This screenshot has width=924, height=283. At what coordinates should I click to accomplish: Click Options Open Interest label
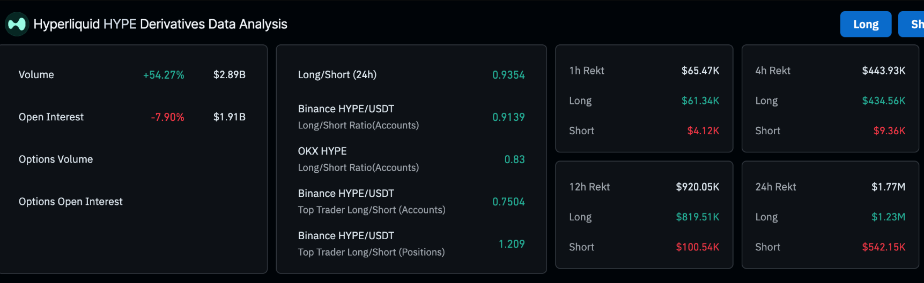coord(71,202)
